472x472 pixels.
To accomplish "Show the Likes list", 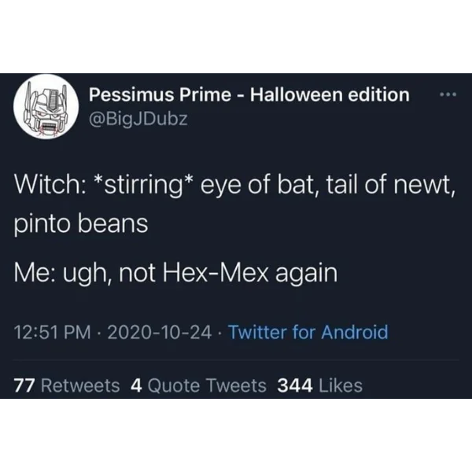I will click(341, 385).
